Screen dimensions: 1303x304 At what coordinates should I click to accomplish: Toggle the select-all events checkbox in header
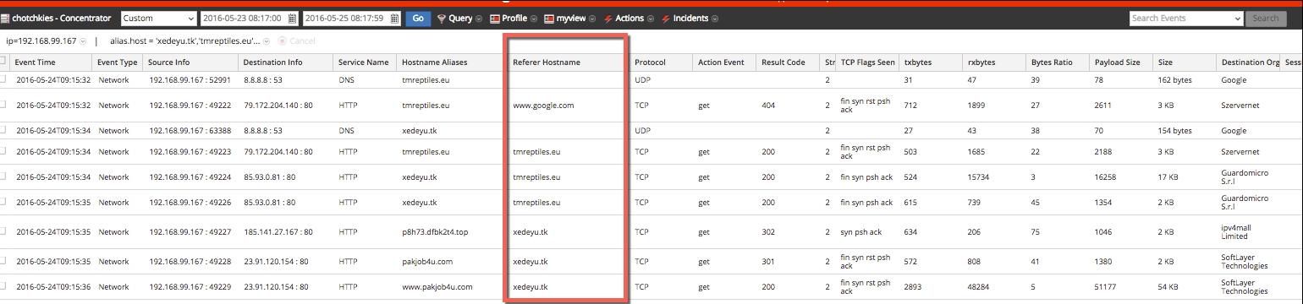(3, 61)
